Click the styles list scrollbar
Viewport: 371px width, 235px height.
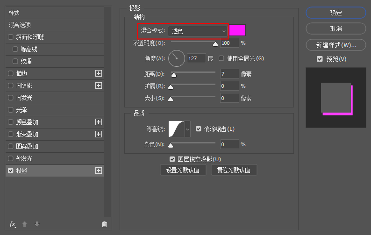point(107,112)
